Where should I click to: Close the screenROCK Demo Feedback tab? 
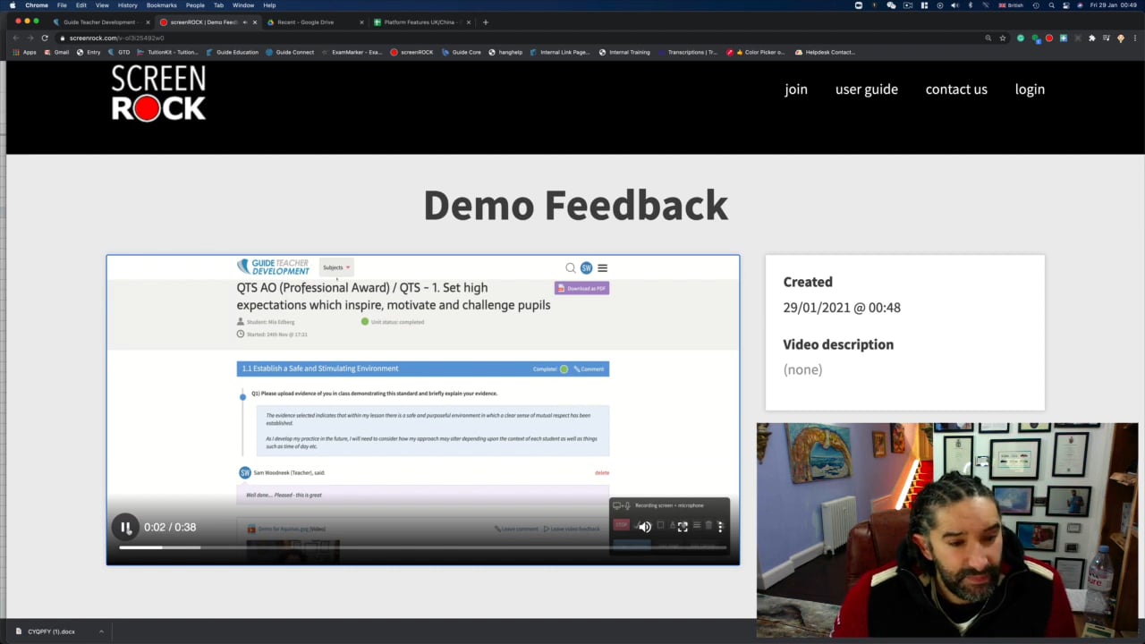(x=255, y=21)
